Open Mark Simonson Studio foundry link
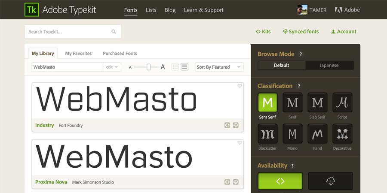Viewport: 387px width, 193px height. pyautogui.click(x=93, y=182)
